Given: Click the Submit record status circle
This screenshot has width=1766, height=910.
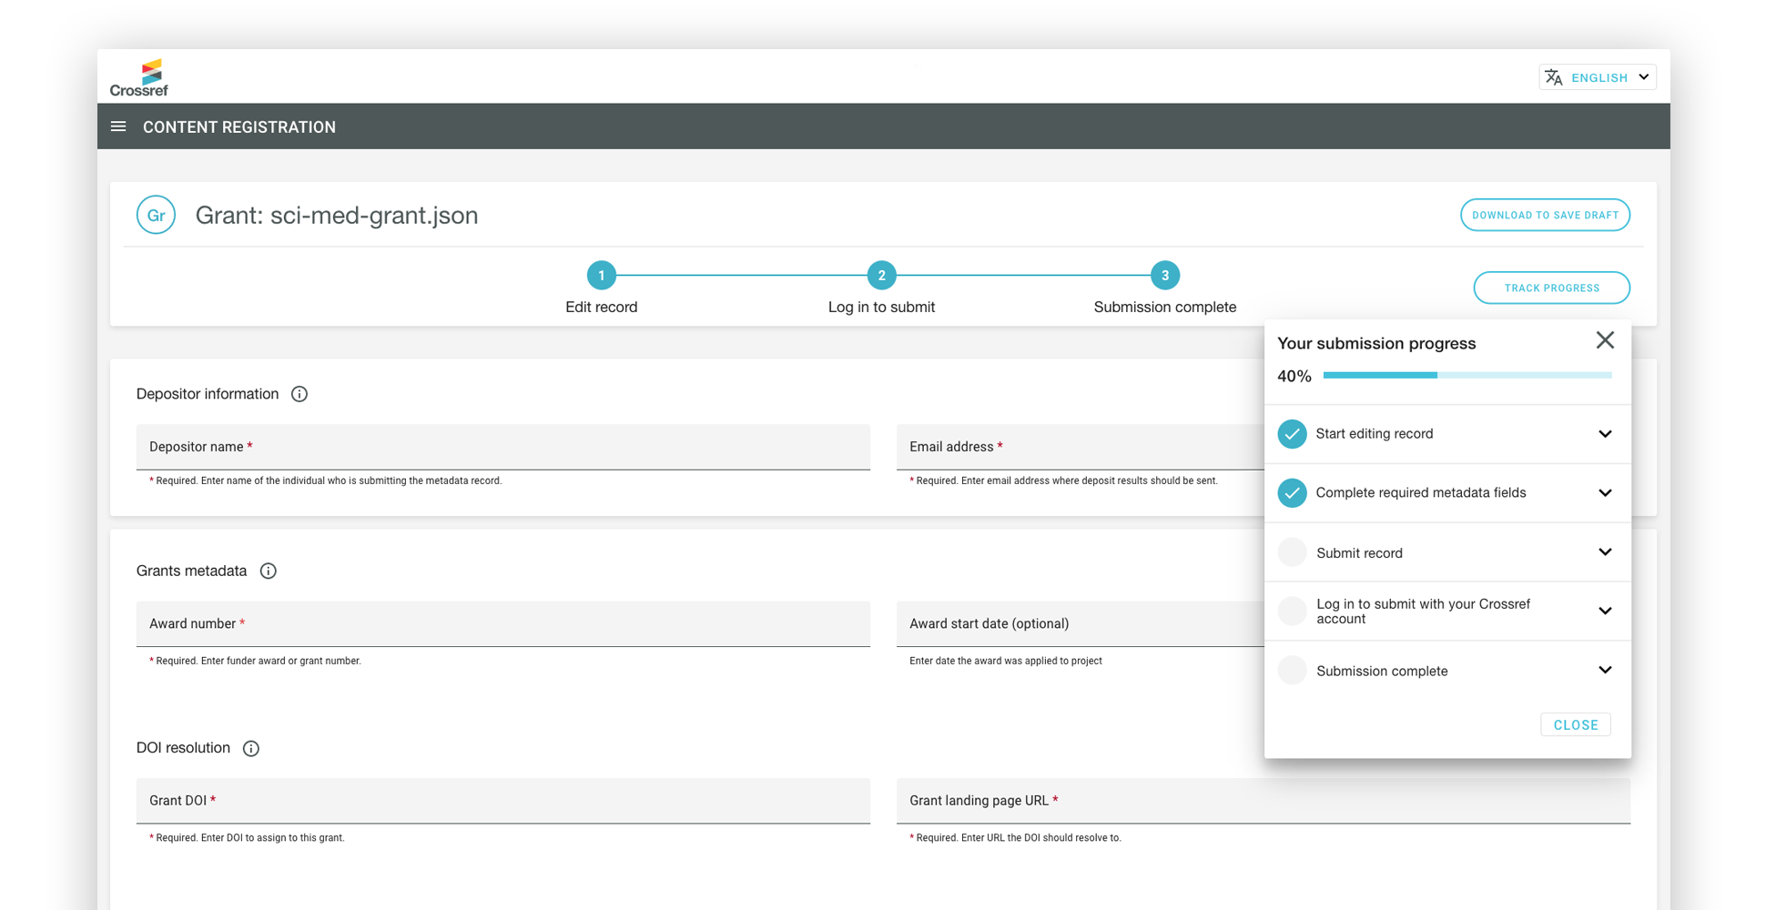Looking at the screenshot, I should tap(1292, 552).
